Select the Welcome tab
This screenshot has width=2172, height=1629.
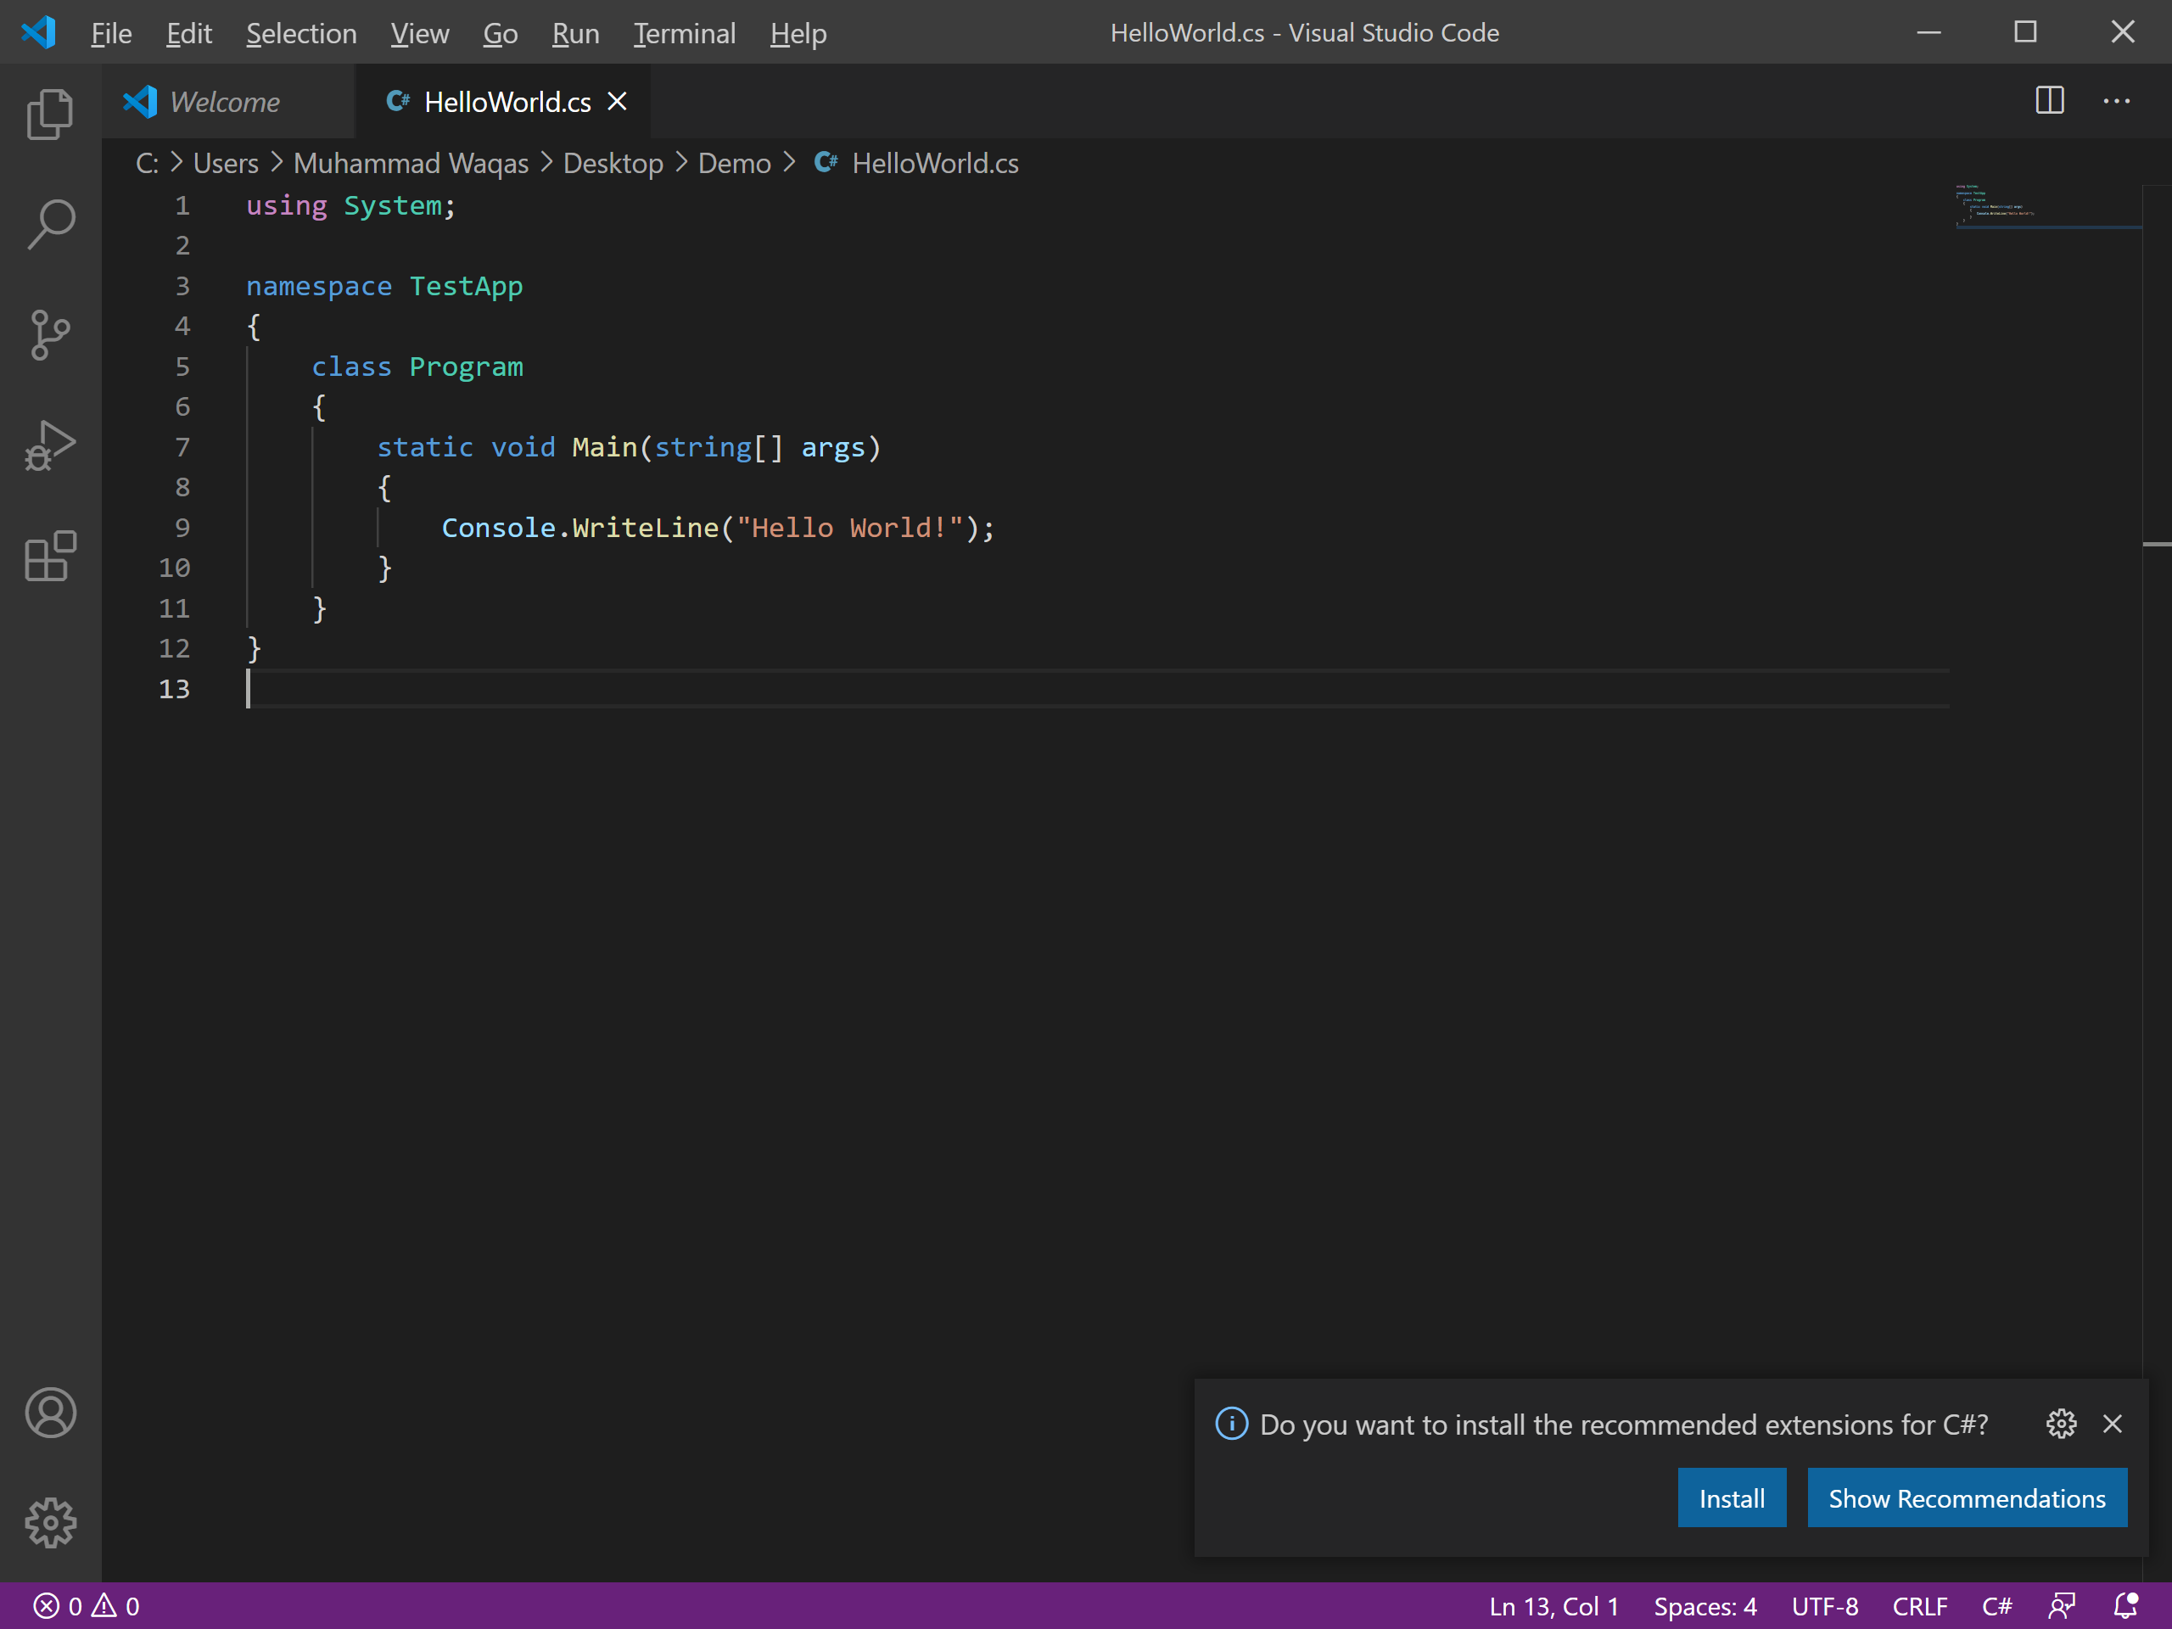tap(224, 101)
